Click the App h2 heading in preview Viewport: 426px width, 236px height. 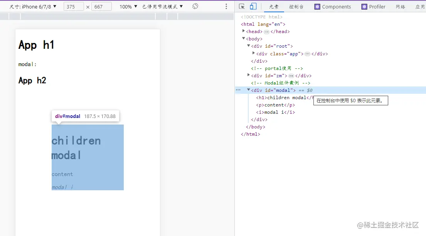(x=32, y=80)
